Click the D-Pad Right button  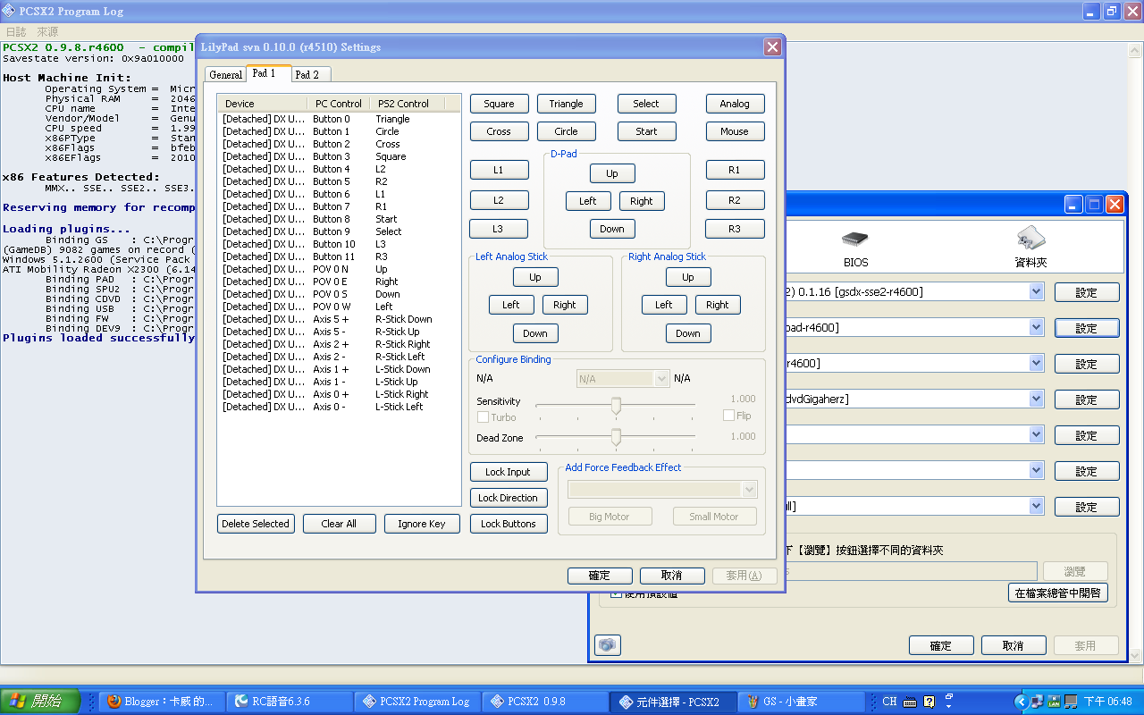pos(642,201)
